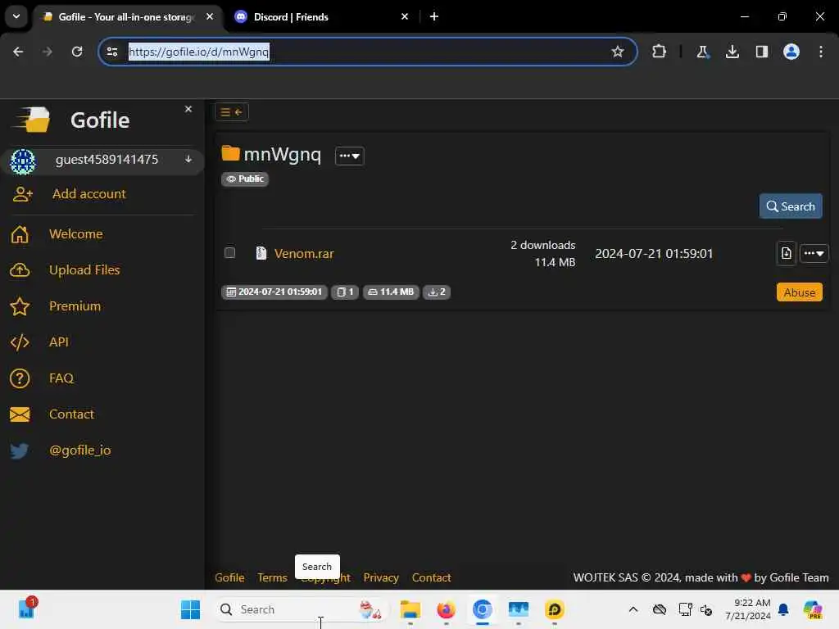Close the Gofile sidebar panel

[x=188, y=109]
